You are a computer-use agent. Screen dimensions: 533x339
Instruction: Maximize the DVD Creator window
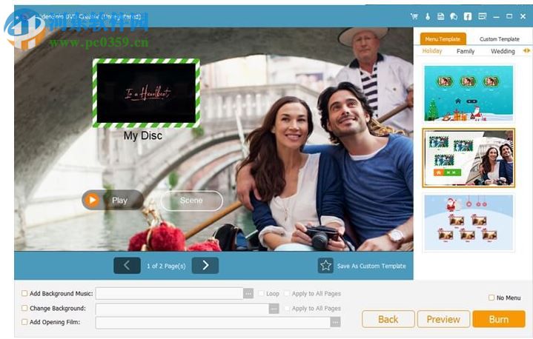point(509,16)
